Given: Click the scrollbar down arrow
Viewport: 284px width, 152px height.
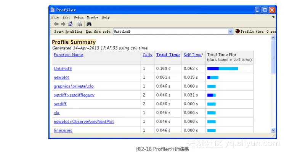Looking at the screenshot, I should 273,130.
